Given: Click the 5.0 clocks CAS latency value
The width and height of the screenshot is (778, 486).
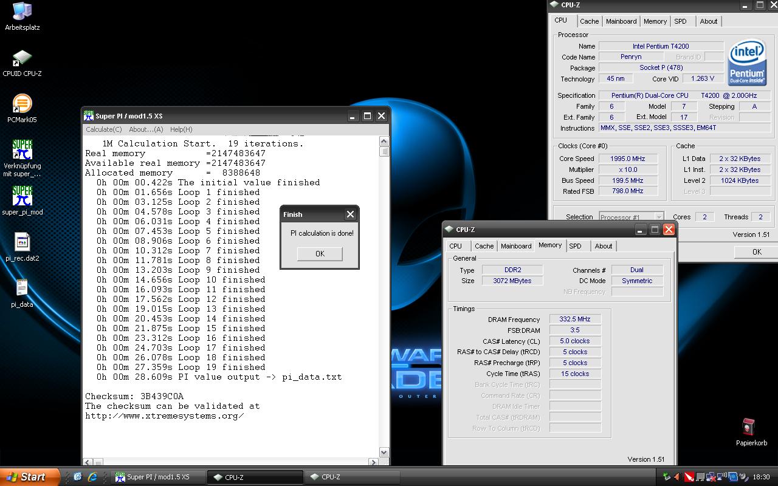Looking at the screenshot, I should [x=575, y=341].
